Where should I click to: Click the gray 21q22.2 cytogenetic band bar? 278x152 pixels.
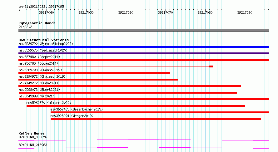click(144, 30)
